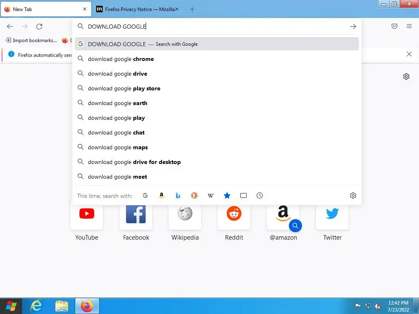Select suggestion download google drive
This screenshot has height=314, width=419.
coord(217,74)
